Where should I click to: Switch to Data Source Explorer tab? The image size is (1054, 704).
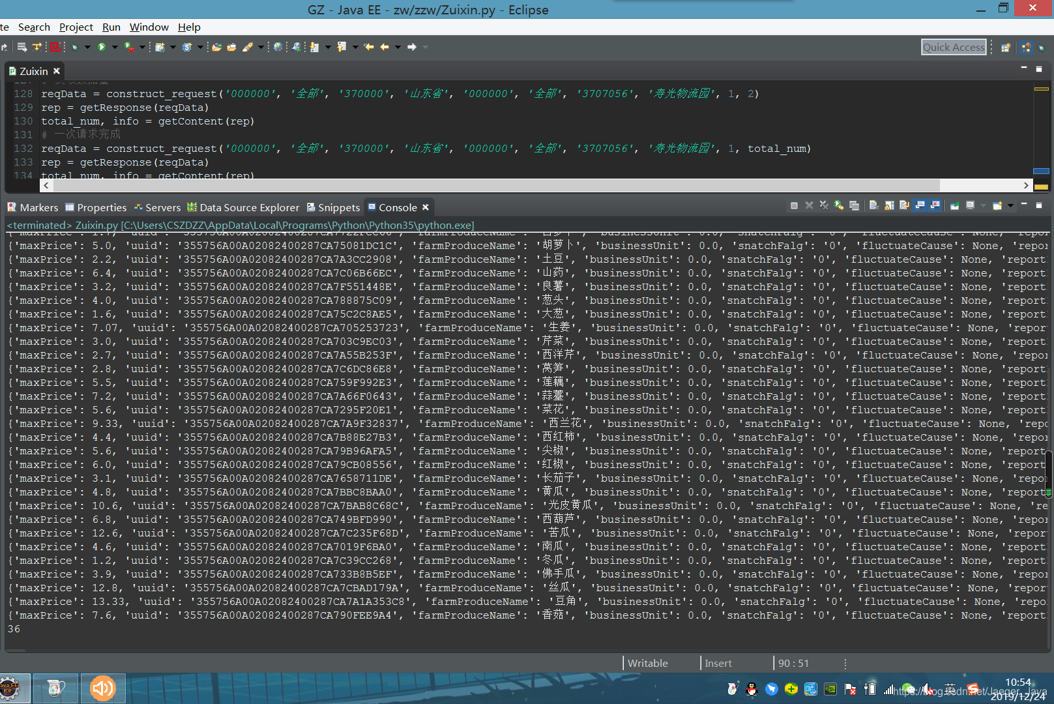(243, 207)
